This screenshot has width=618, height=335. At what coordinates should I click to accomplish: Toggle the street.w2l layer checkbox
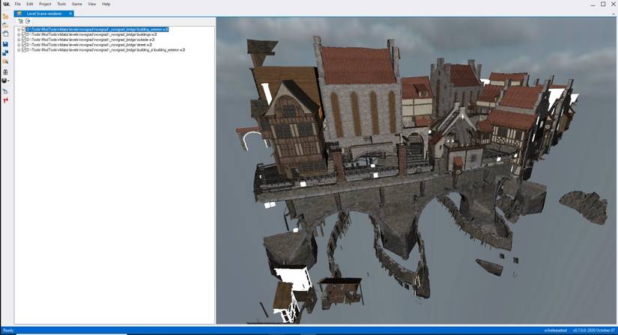(24, 45)
